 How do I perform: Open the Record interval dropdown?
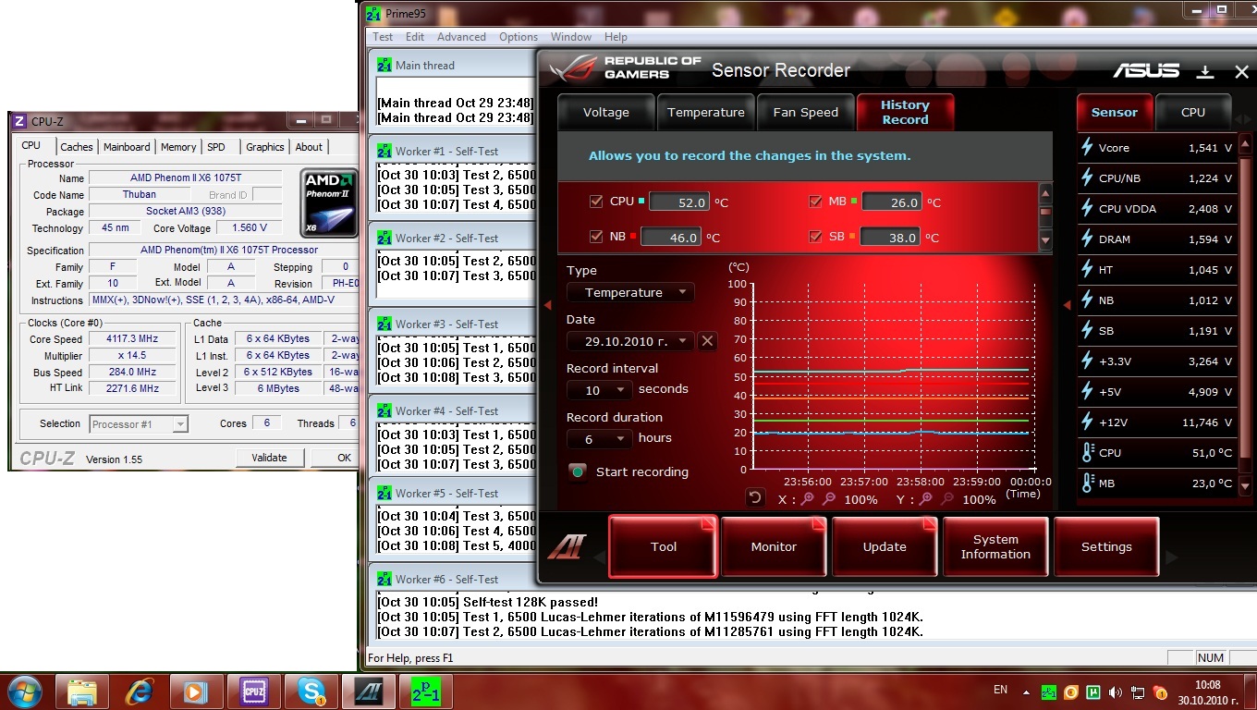[599, 390]
